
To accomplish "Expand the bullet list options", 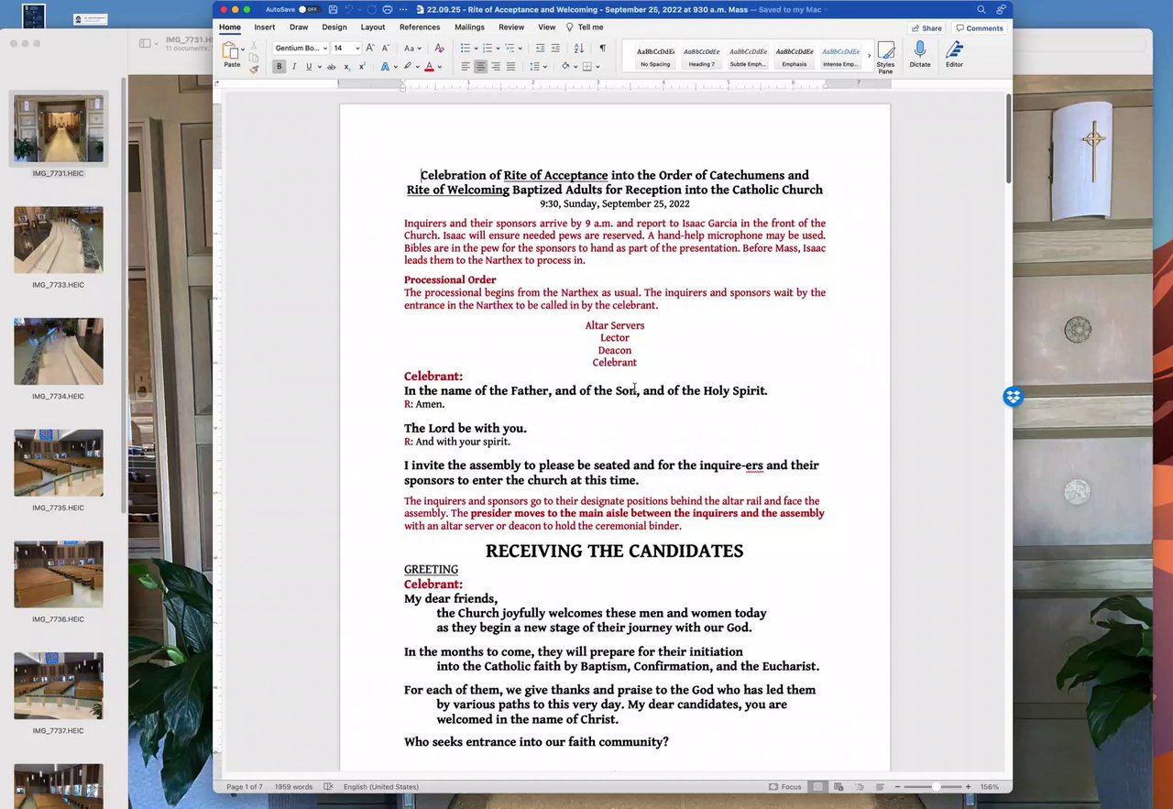I will [x=477, y=48].
